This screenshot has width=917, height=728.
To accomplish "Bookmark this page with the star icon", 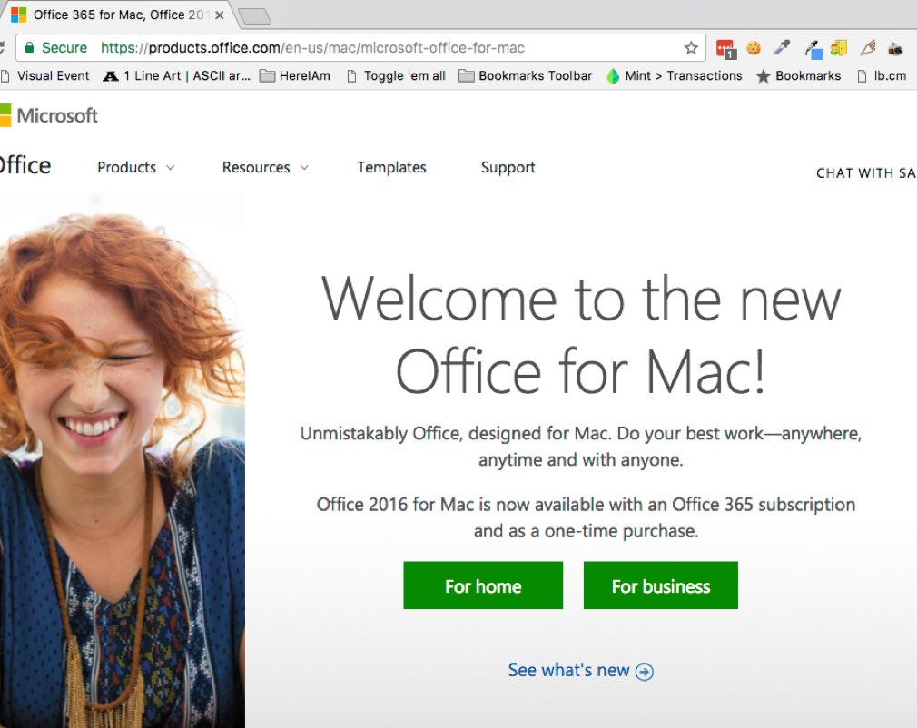I will point(691,48).
